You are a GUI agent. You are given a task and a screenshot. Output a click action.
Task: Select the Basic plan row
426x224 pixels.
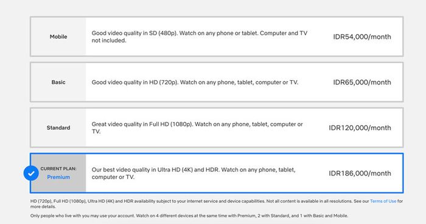point(217,82)
